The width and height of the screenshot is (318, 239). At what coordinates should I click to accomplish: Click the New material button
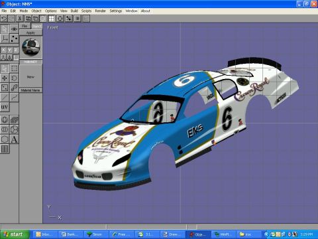tap(30, 77)
